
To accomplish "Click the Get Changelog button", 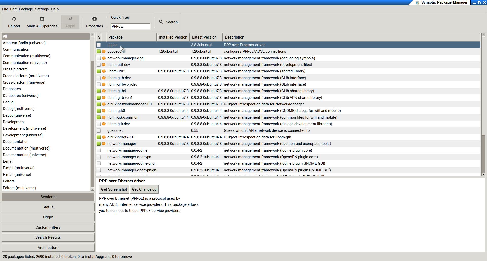I will tap(144, 189).
